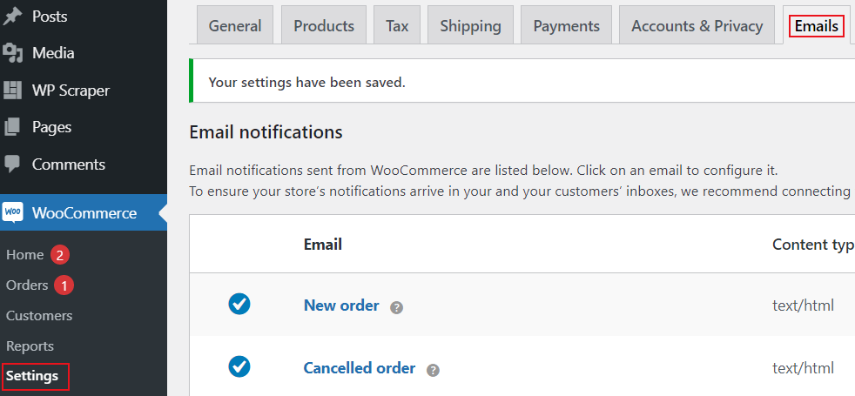Click the WooCommerce Woo logo icon
The width and height of the screenshot is (855, 396).
12,213
